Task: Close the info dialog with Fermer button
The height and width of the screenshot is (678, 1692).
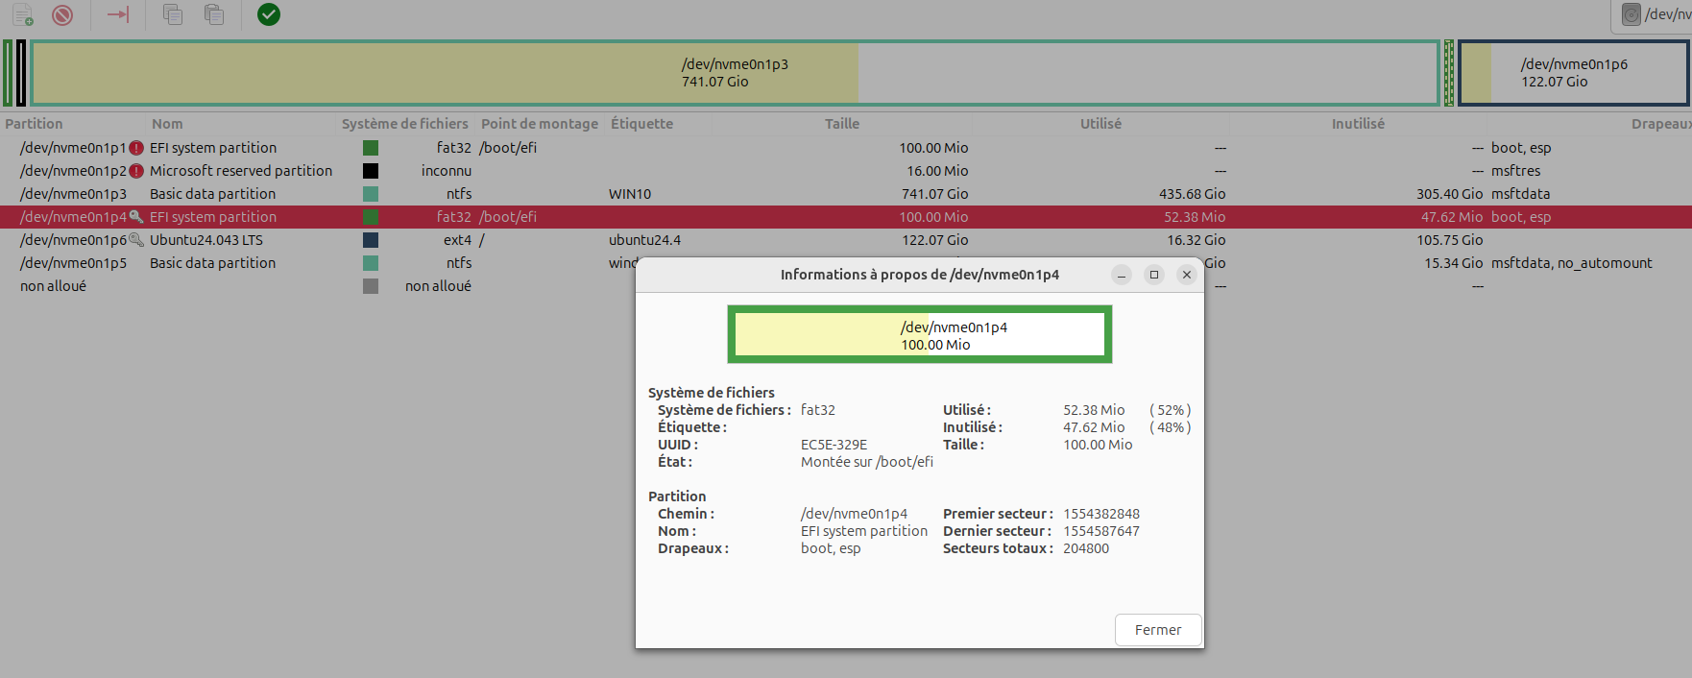Action: click(1158, 630)
